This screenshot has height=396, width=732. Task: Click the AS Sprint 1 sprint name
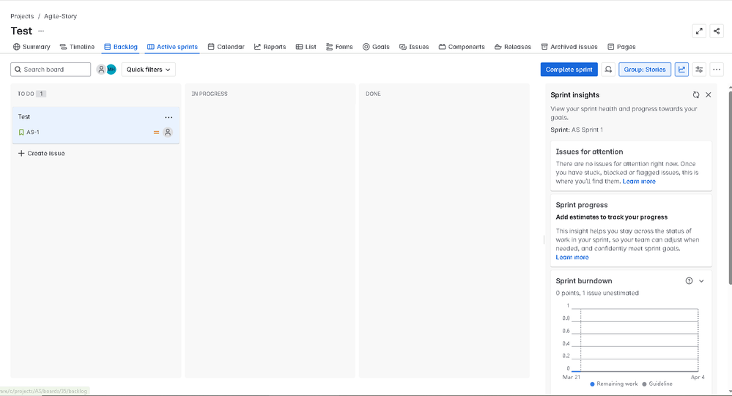tap(587, 130)
